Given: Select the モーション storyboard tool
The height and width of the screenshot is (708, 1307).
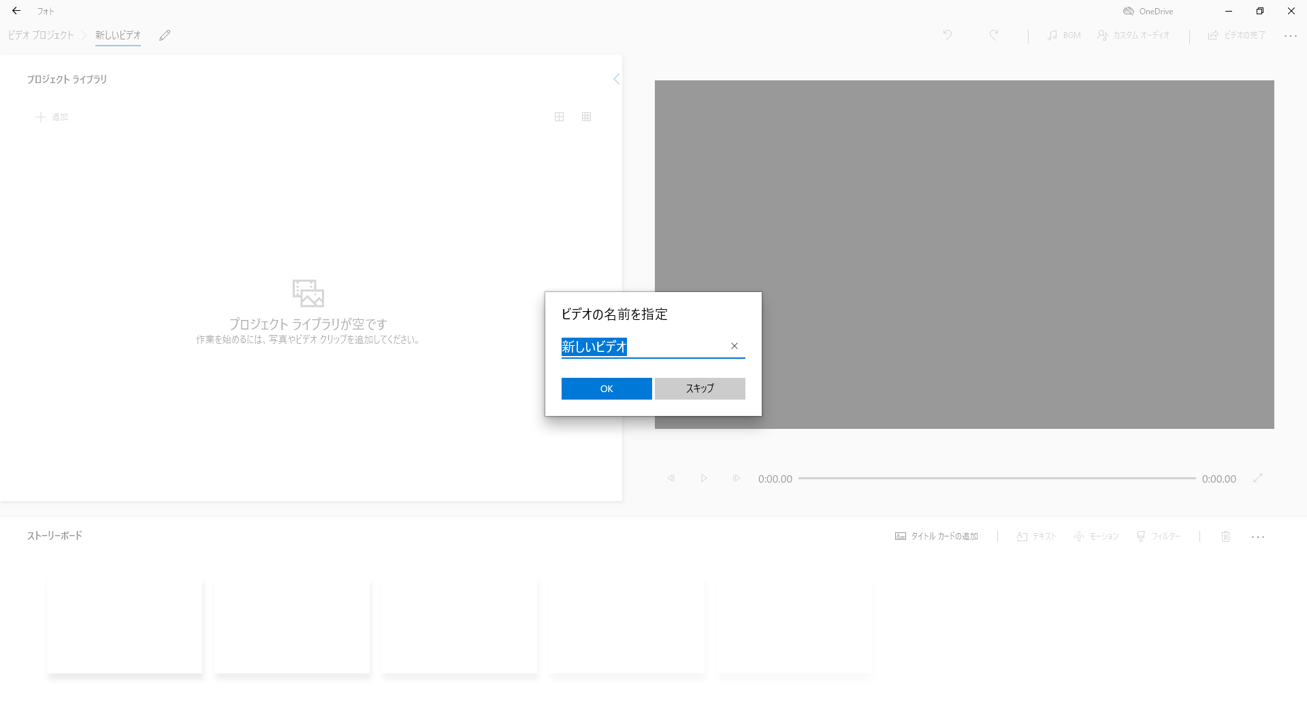Looking at the screenshot, I should (x=1097, y=536).
